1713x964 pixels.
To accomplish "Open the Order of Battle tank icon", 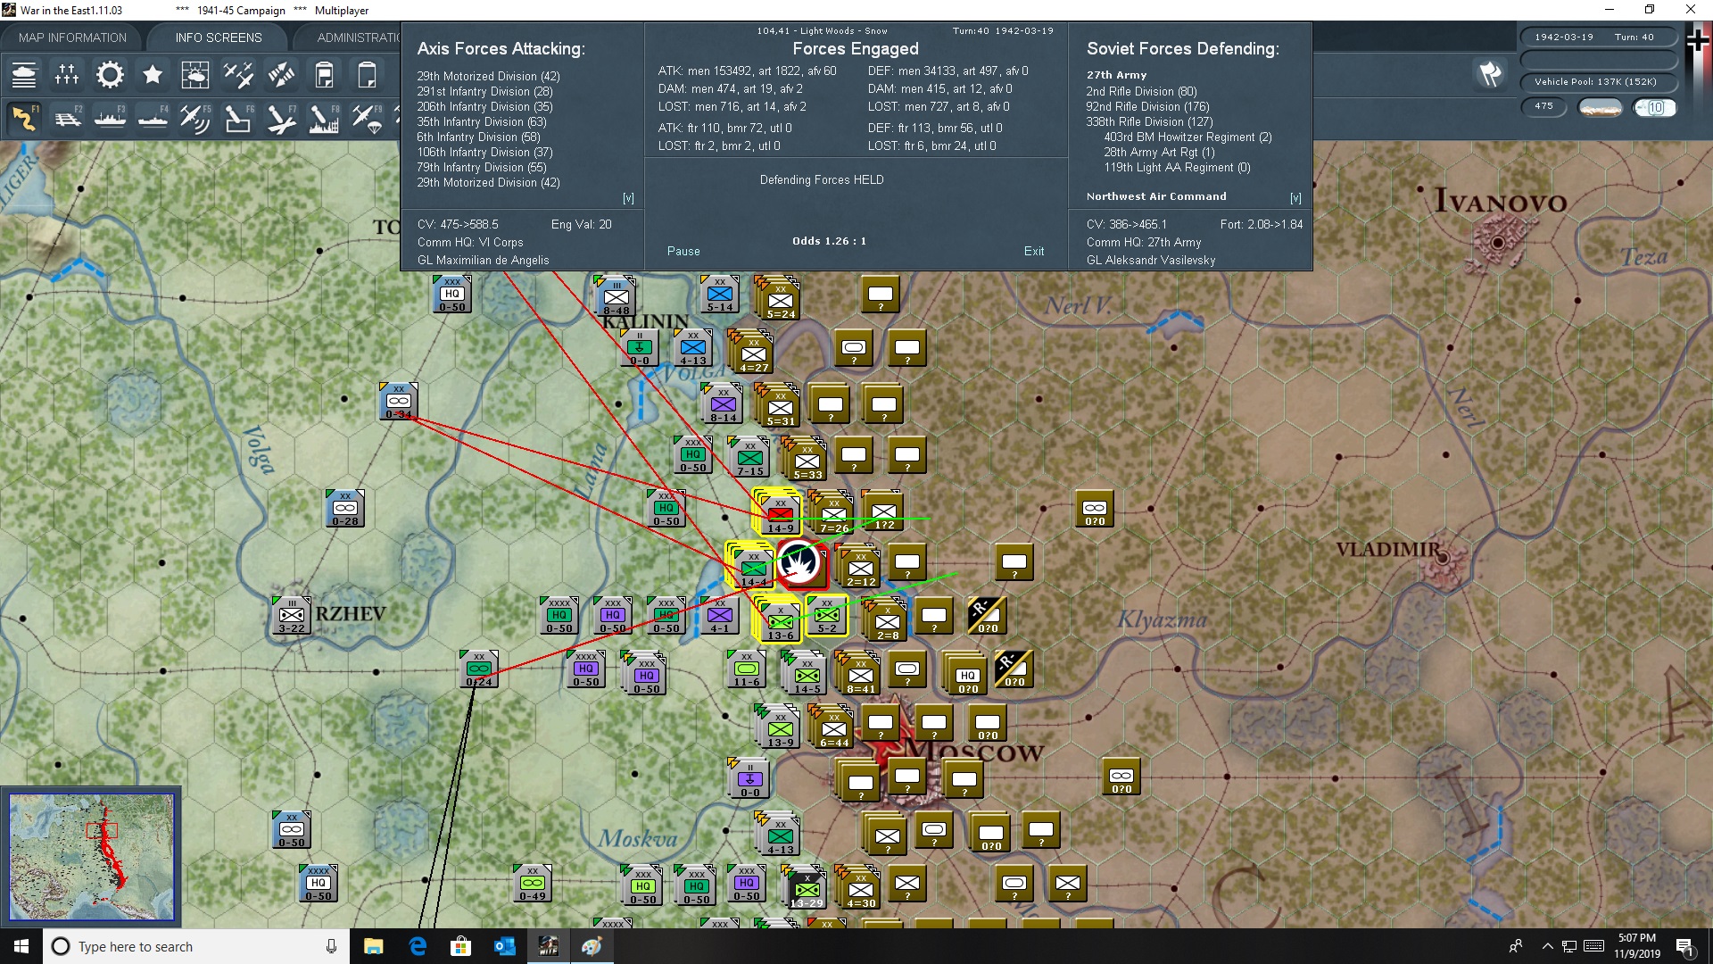I will coord(24,75).
